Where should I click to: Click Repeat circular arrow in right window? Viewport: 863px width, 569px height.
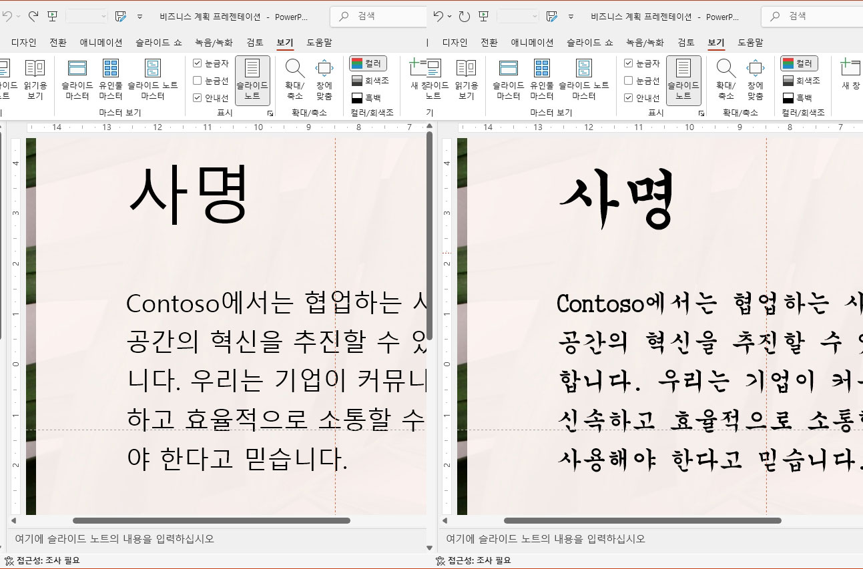point(464,15)
